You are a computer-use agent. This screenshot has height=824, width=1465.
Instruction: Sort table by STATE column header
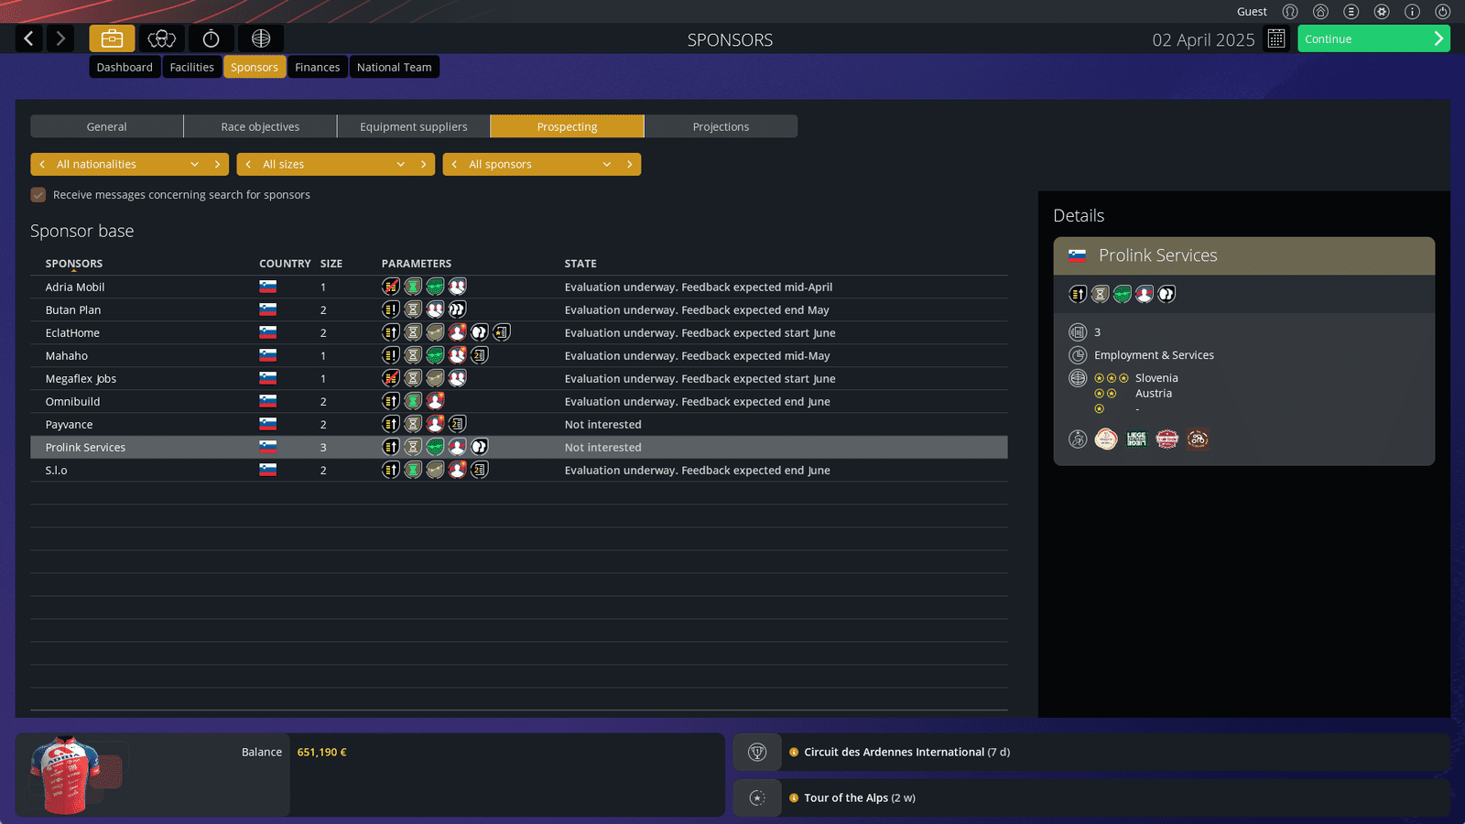581,264
